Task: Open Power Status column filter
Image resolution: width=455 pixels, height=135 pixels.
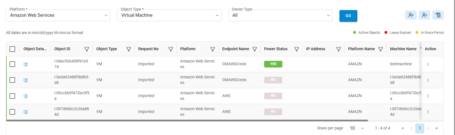Action: [x=297, y=49]
